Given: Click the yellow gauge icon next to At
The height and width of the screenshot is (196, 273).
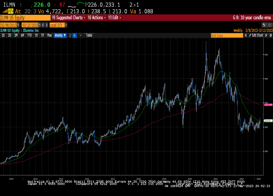Looking at the screenshot, I should click(11, 11).
